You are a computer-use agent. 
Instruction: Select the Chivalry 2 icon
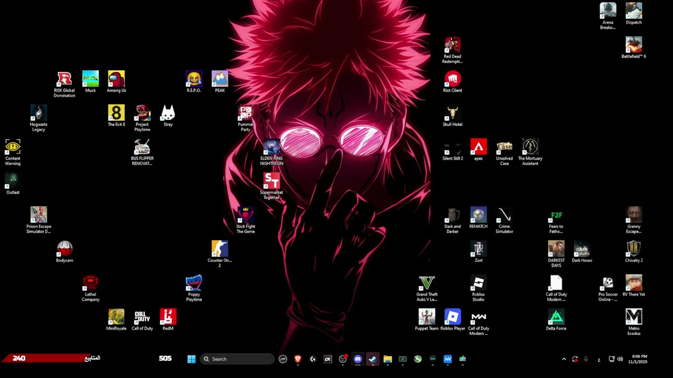click(634, 252)
